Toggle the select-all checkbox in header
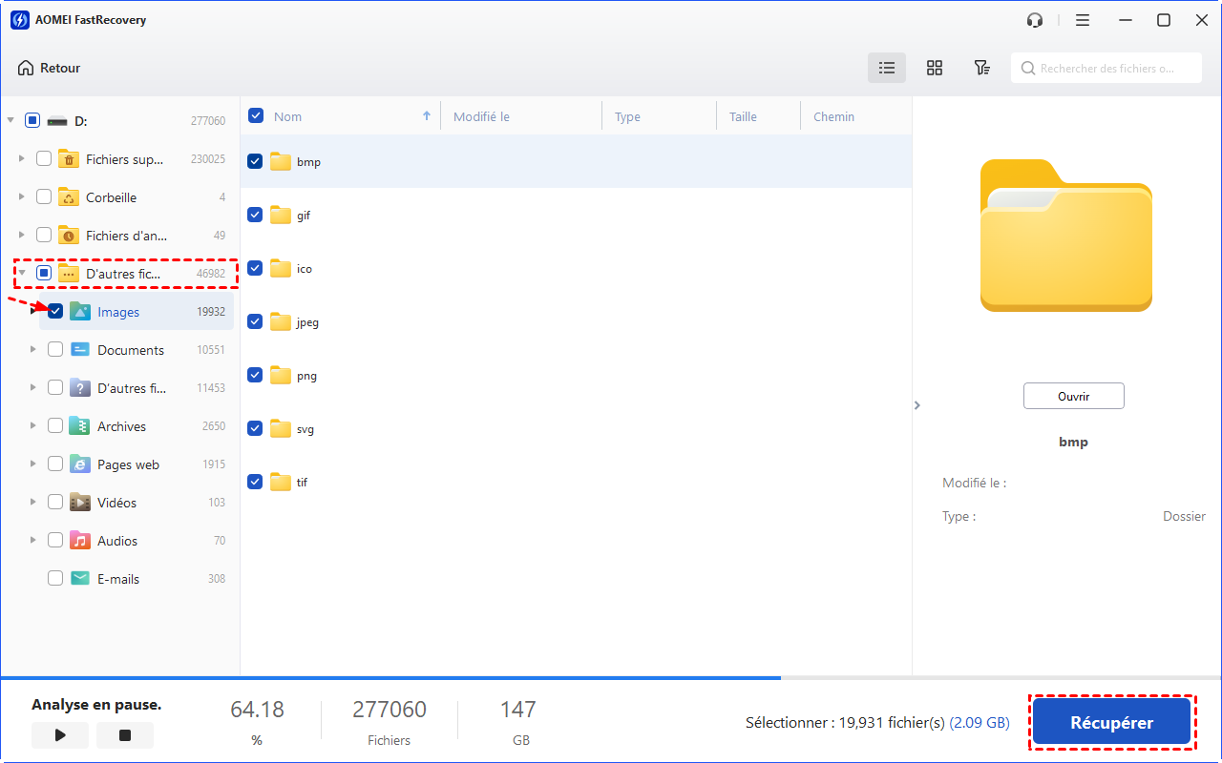Screen dimensions: 1222x763 point(256,116)
